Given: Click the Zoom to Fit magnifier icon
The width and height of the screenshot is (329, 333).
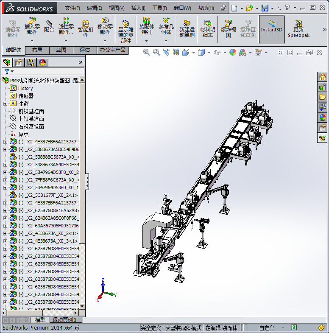Looking at the screenshot, I should [146, 52].
